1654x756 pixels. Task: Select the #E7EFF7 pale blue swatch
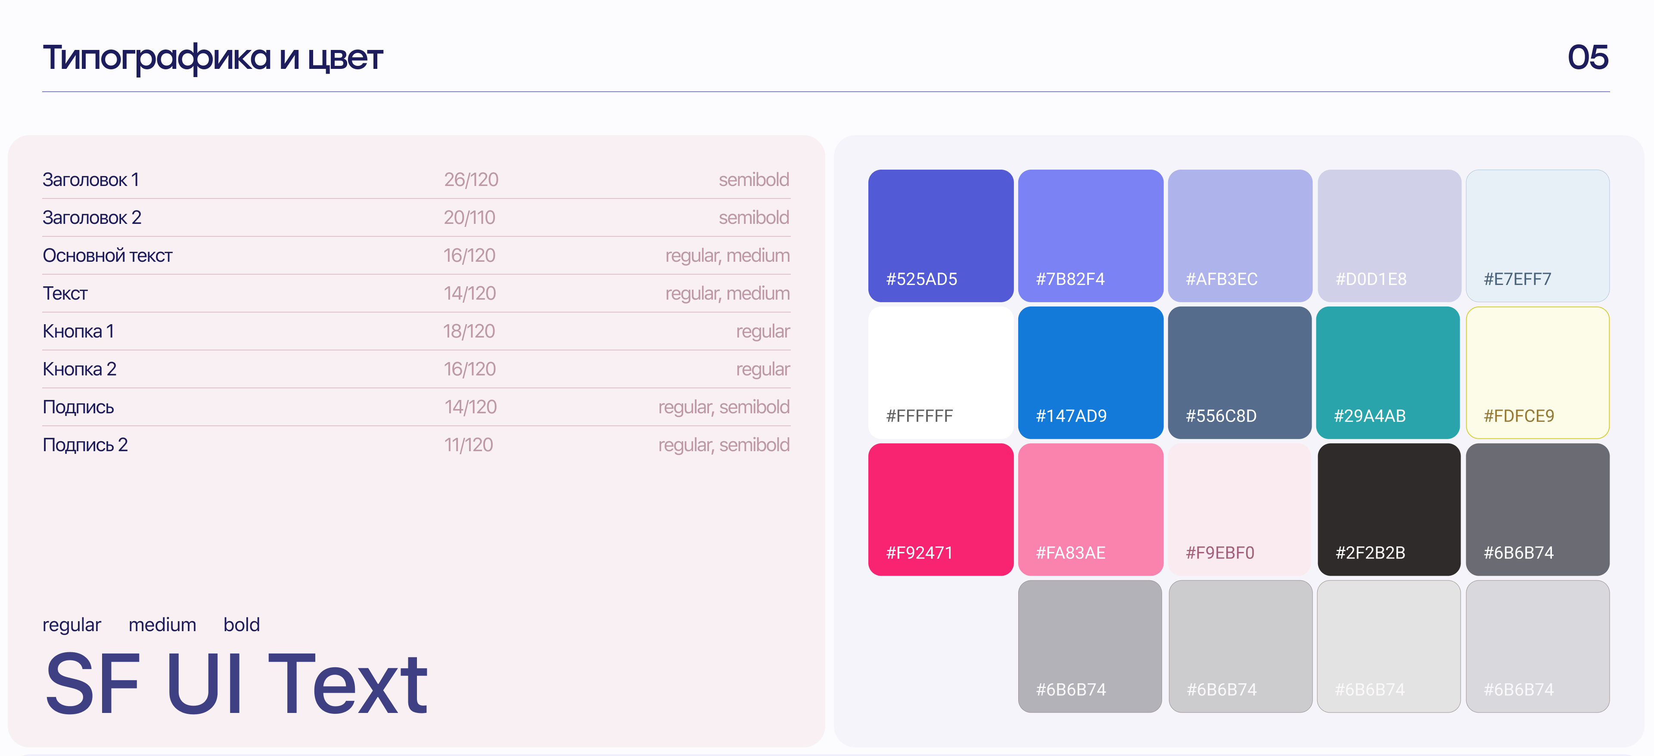click(1537, 235)
